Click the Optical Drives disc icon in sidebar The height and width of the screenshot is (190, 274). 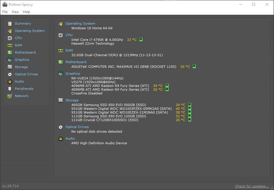pos(10,74)
